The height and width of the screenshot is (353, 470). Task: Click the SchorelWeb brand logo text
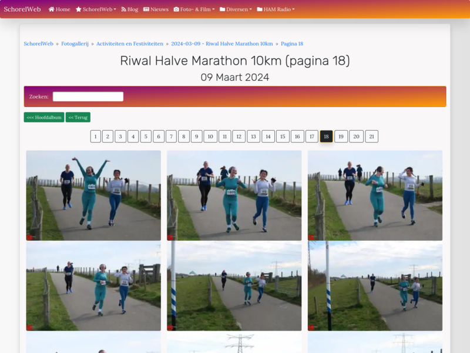tap(22, 9)
